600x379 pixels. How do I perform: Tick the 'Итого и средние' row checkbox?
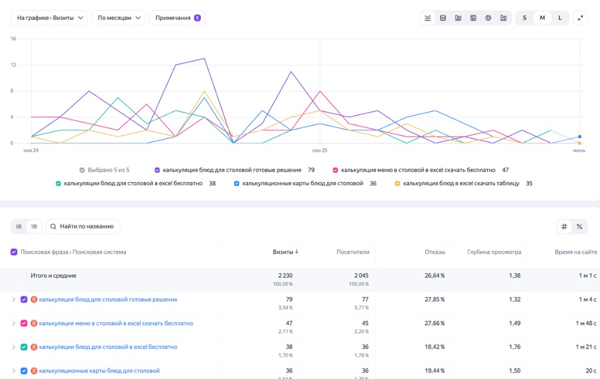pyautogui.click(x=23, y=276)
